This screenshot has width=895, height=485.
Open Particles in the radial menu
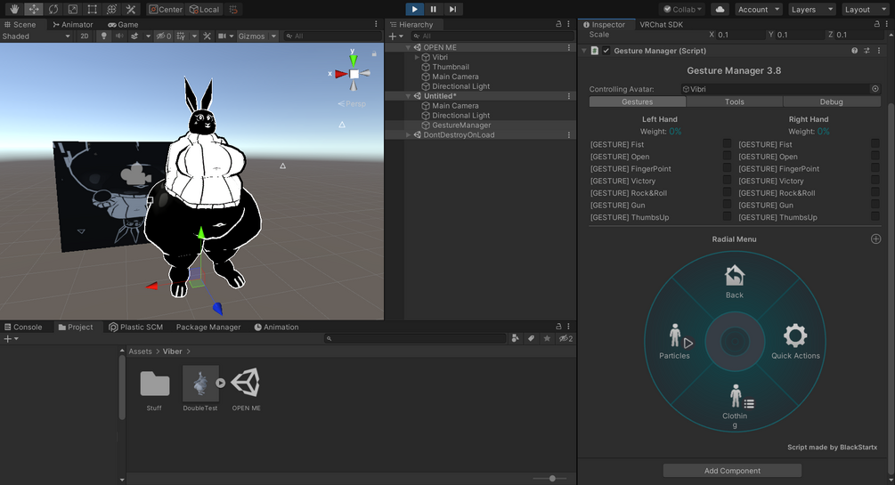pos(675,342)
